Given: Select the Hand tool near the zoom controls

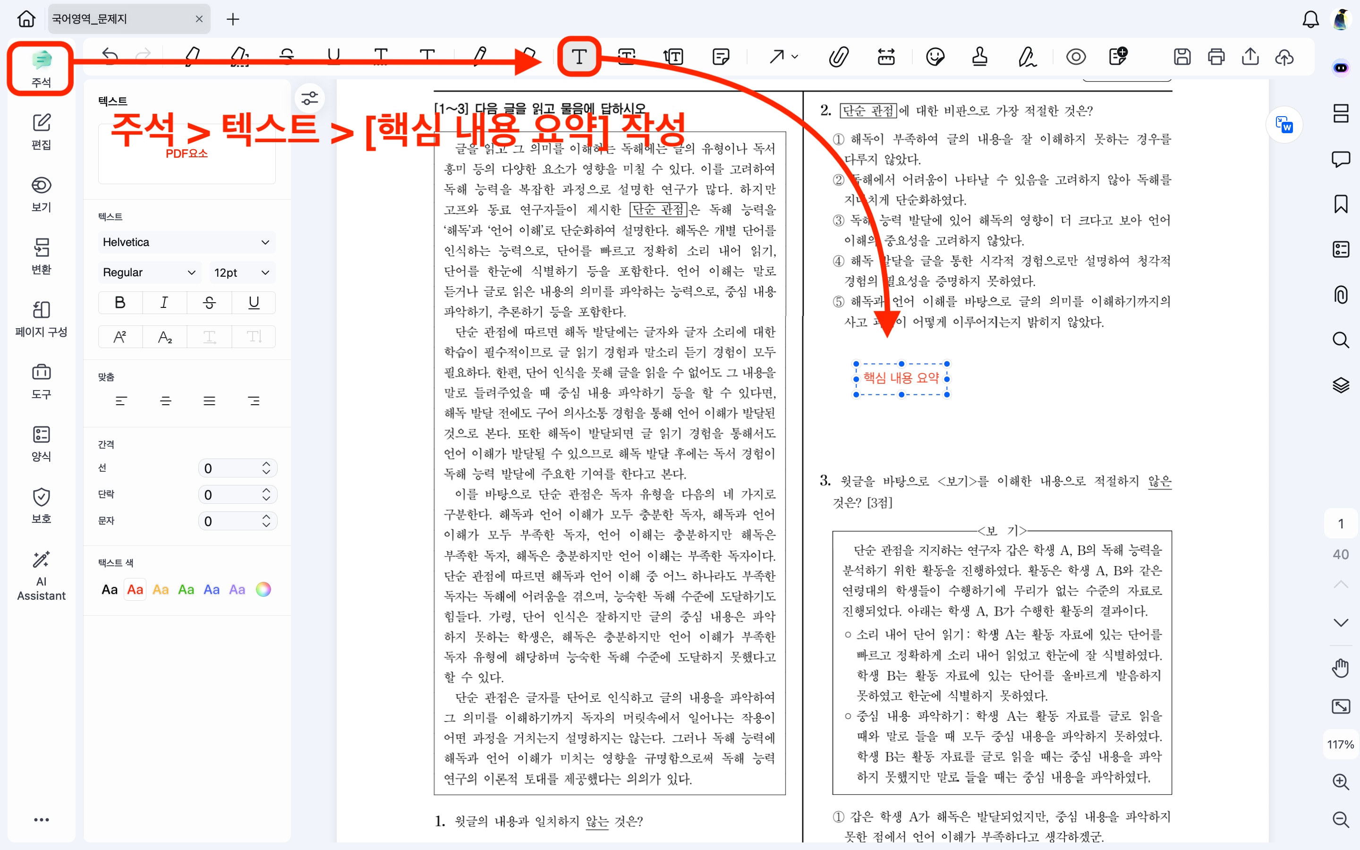Looking at the screenshot, I should click(x=1341, y=668).
